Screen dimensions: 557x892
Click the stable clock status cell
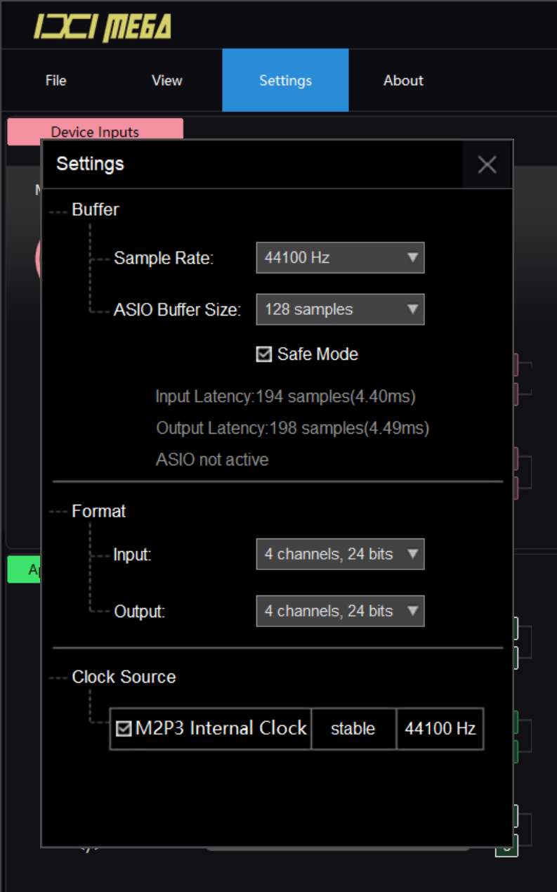coord(353,729)
